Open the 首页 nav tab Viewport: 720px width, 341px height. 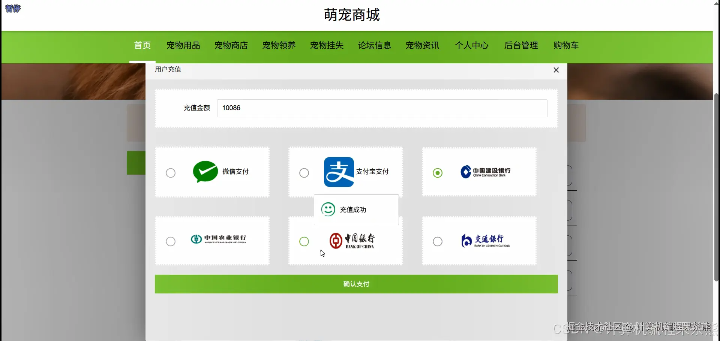coord(142,45)
